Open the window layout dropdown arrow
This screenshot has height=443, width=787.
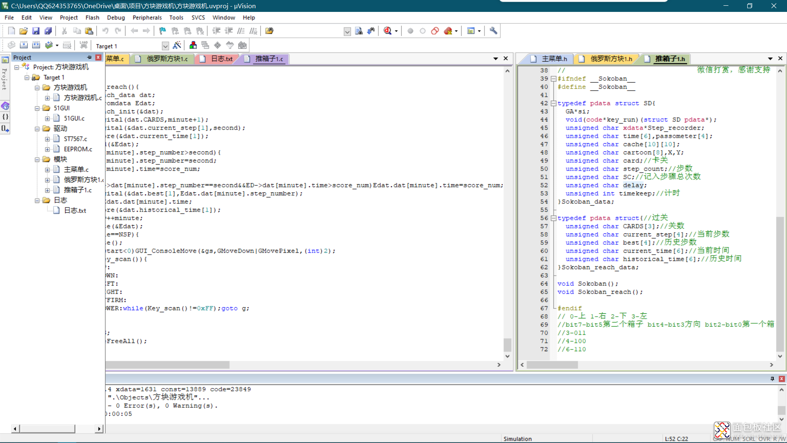coord(479,31)
